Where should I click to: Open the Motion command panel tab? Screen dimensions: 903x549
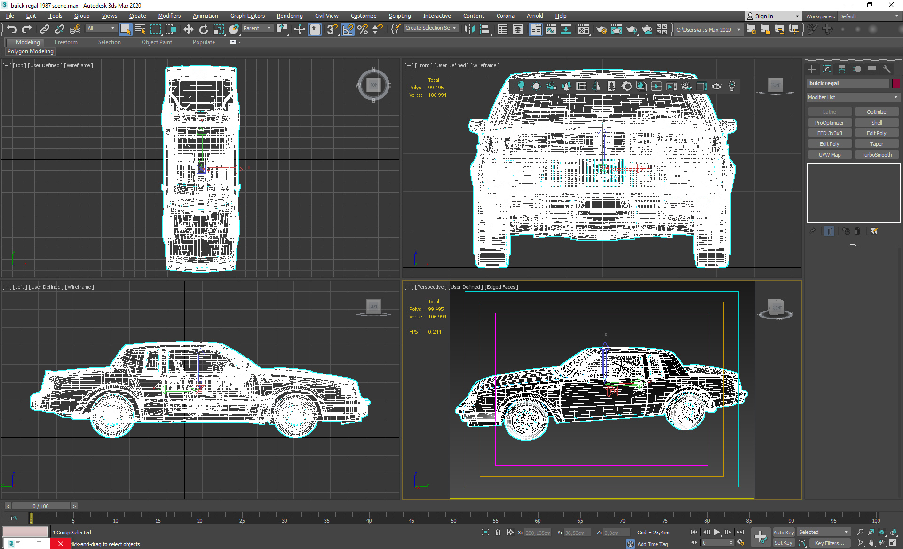pyautogui.click(x=857, y=69)
